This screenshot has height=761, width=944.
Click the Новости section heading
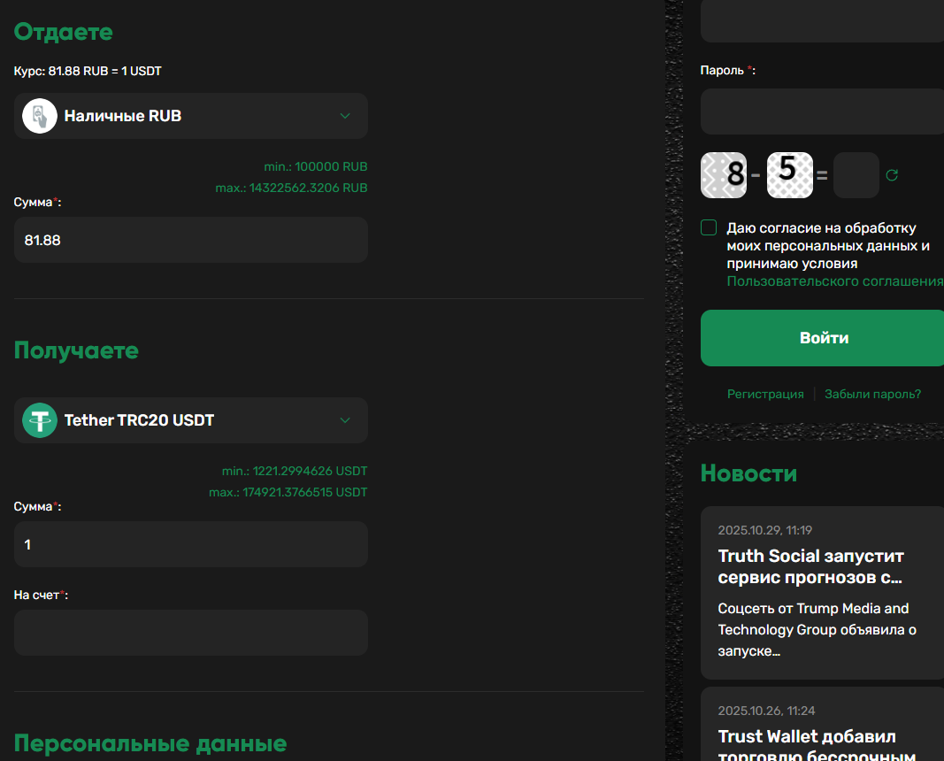[749, 473]
